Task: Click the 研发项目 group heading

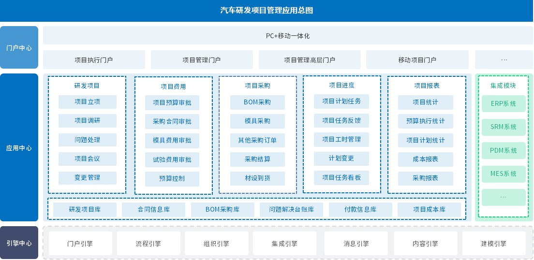Action: (87, 86)
